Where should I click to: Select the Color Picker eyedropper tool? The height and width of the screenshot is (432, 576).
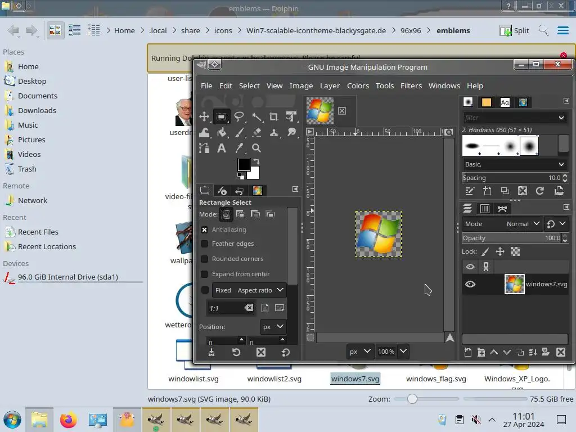tap(239, 148)
